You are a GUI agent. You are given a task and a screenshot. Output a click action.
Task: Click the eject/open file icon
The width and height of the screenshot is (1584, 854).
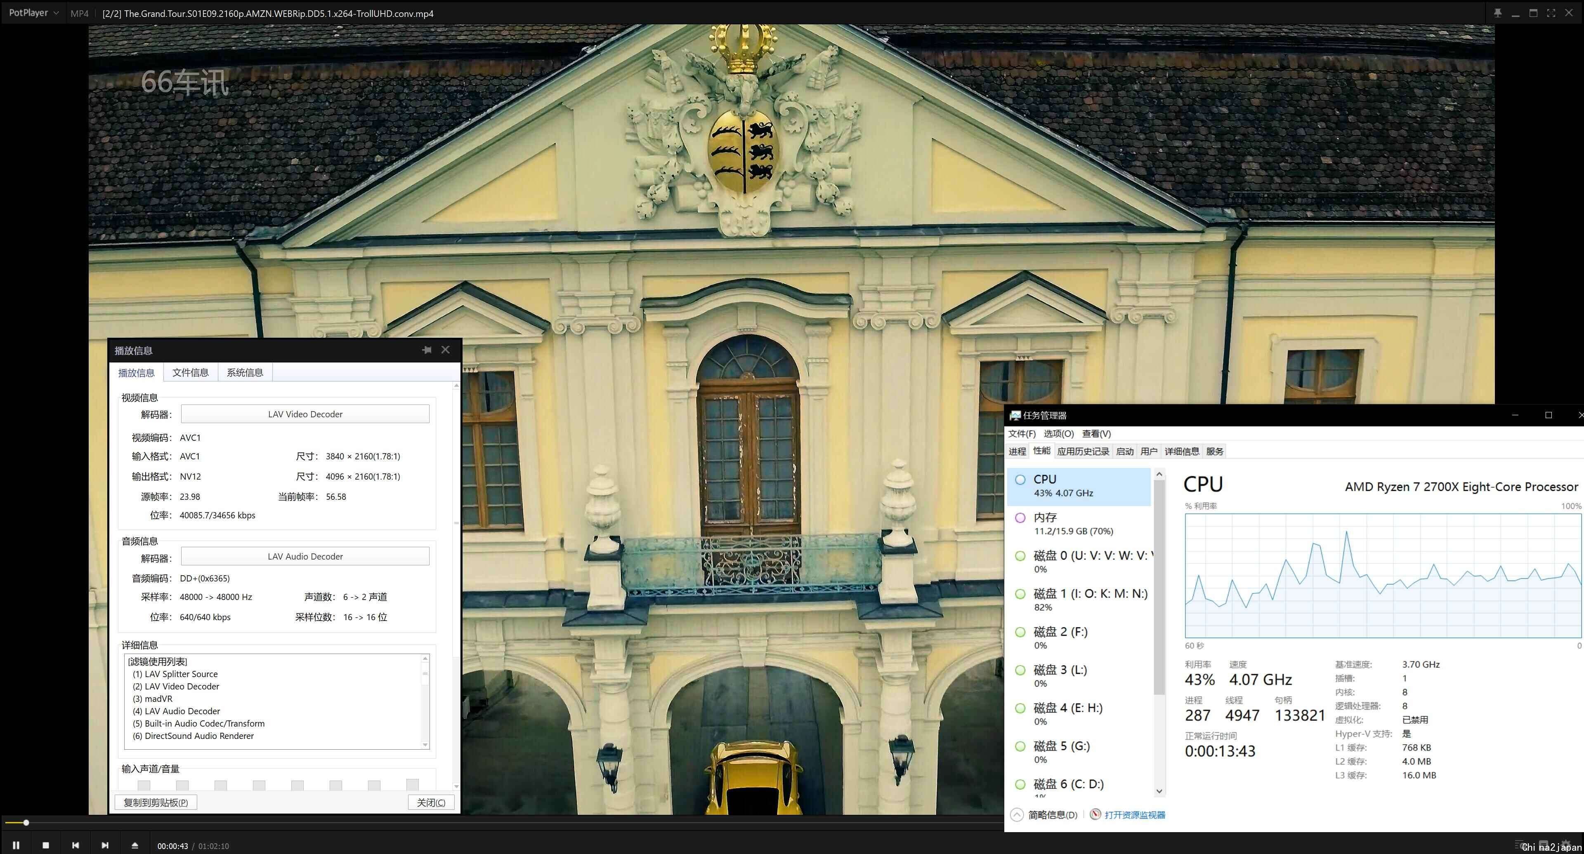point(135,845)
